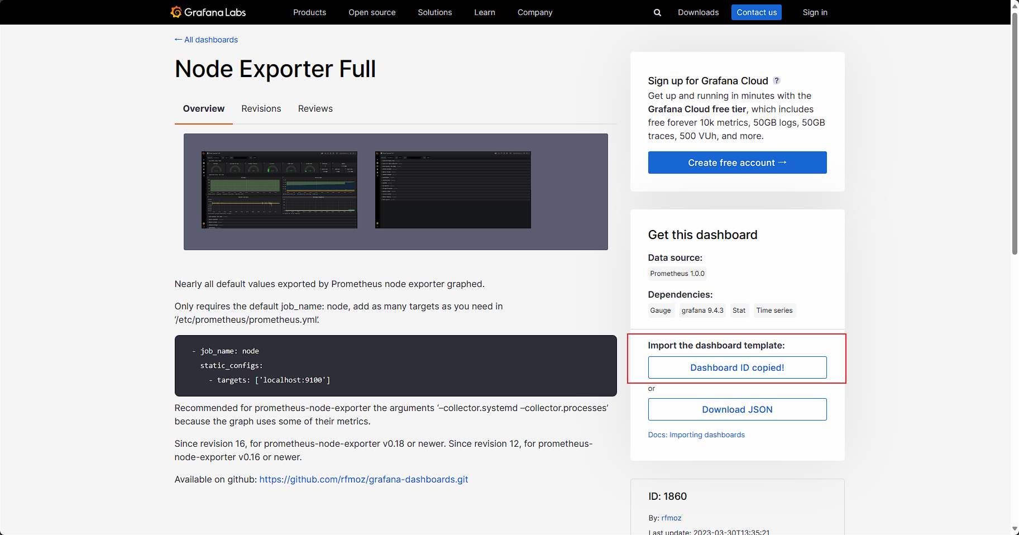The height and width of the screenshot is (535, 1019).
Task: Select the Overview tab
Action: point(204,108)
